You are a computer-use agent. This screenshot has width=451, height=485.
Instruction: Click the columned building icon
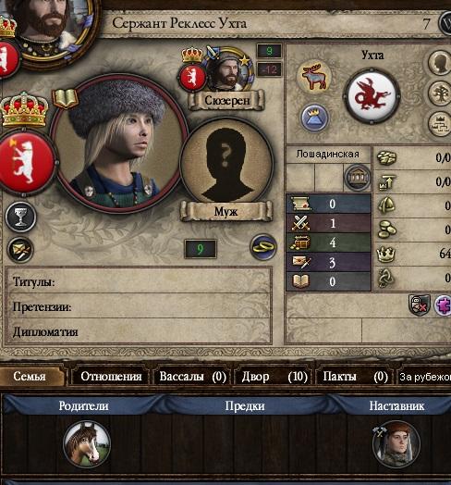click(x=358, y=177)
